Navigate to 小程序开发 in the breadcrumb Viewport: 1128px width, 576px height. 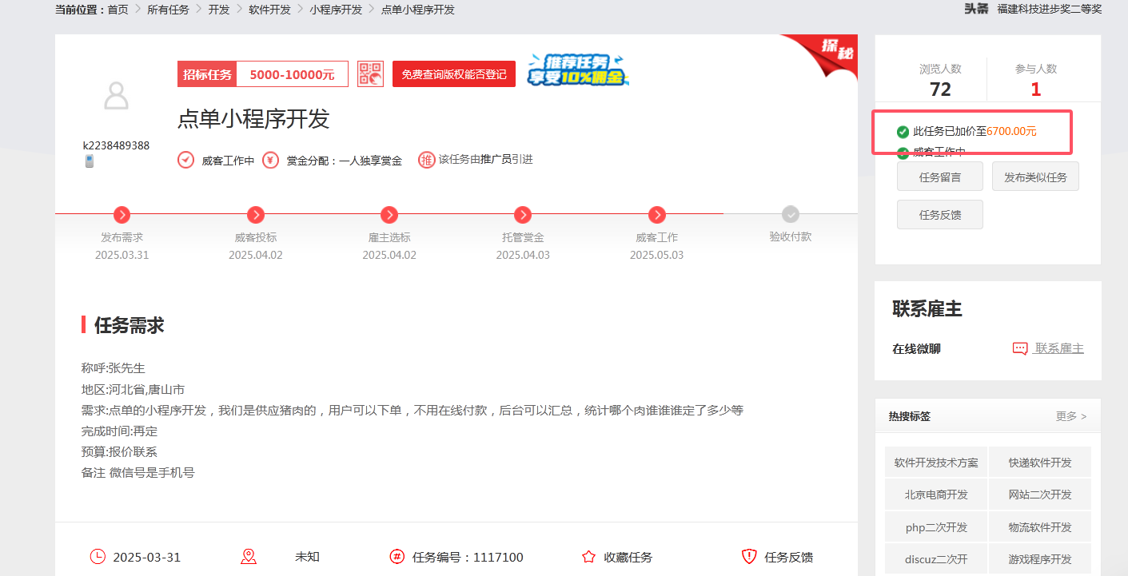pyautogui.click(x=336, y=9)
